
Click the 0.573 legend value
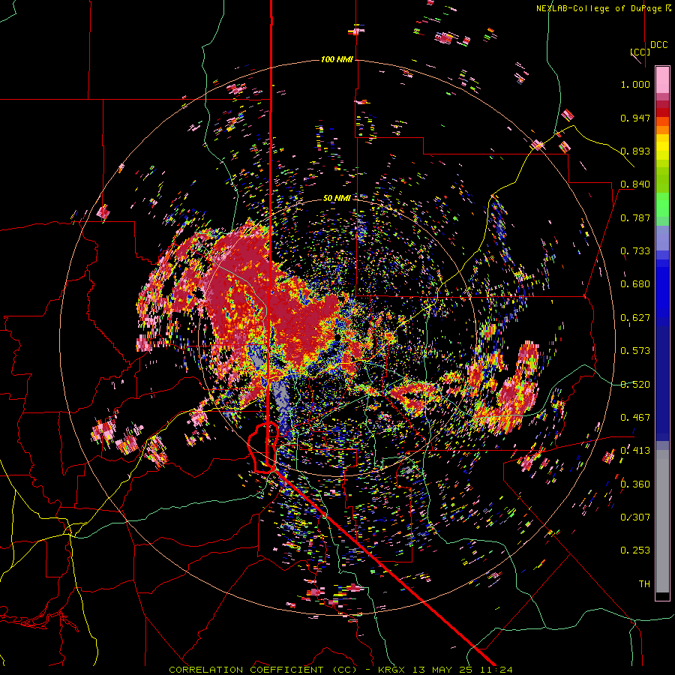635,351
